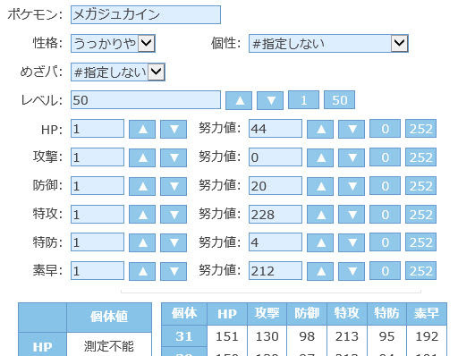The image size is (458, 356).
Task: Click the 素早 stat input field
Action: pos(98,271)
